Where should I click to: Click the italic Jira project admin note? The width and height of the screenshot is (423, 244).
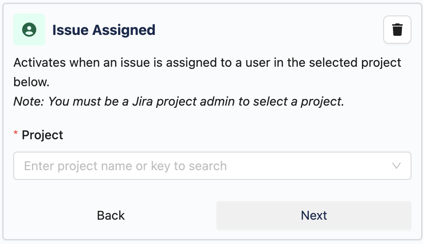(179, 101)
